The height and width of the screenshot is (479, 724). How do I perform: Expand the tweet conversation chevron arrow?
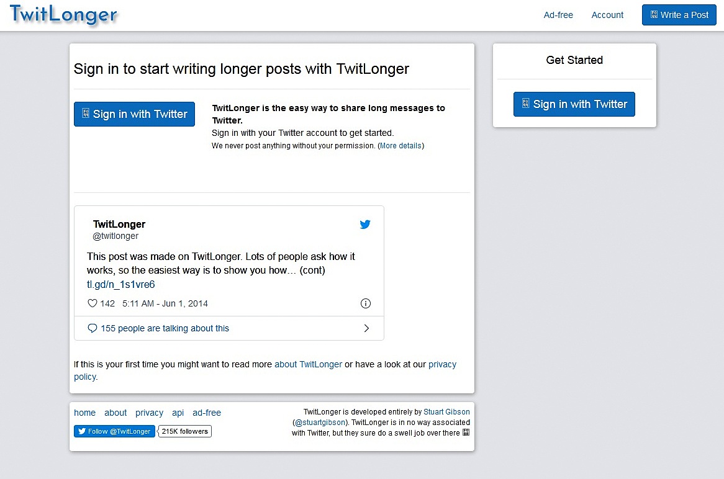pos(366,328)
